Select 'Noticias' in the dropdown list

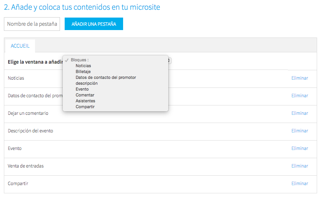click(83, 66)
